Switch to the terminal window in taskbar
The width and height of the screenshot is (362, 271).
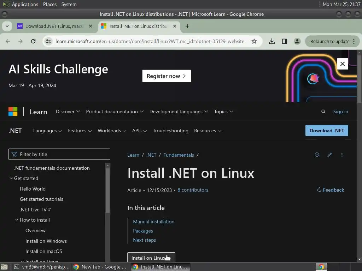[x=42, y=267]
